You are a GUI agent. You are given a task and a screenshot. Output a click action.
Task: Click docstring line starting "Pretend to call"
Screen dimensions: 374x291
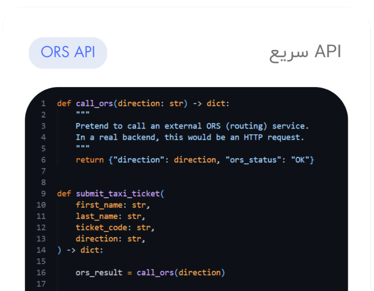point(192,126)
